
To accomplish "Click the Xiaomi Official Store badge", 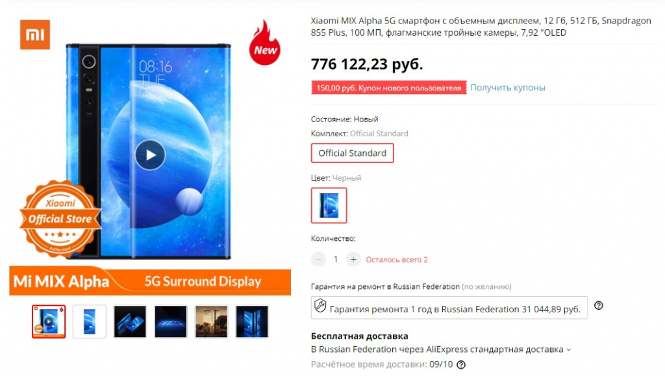I will click(x=60, y=218).
